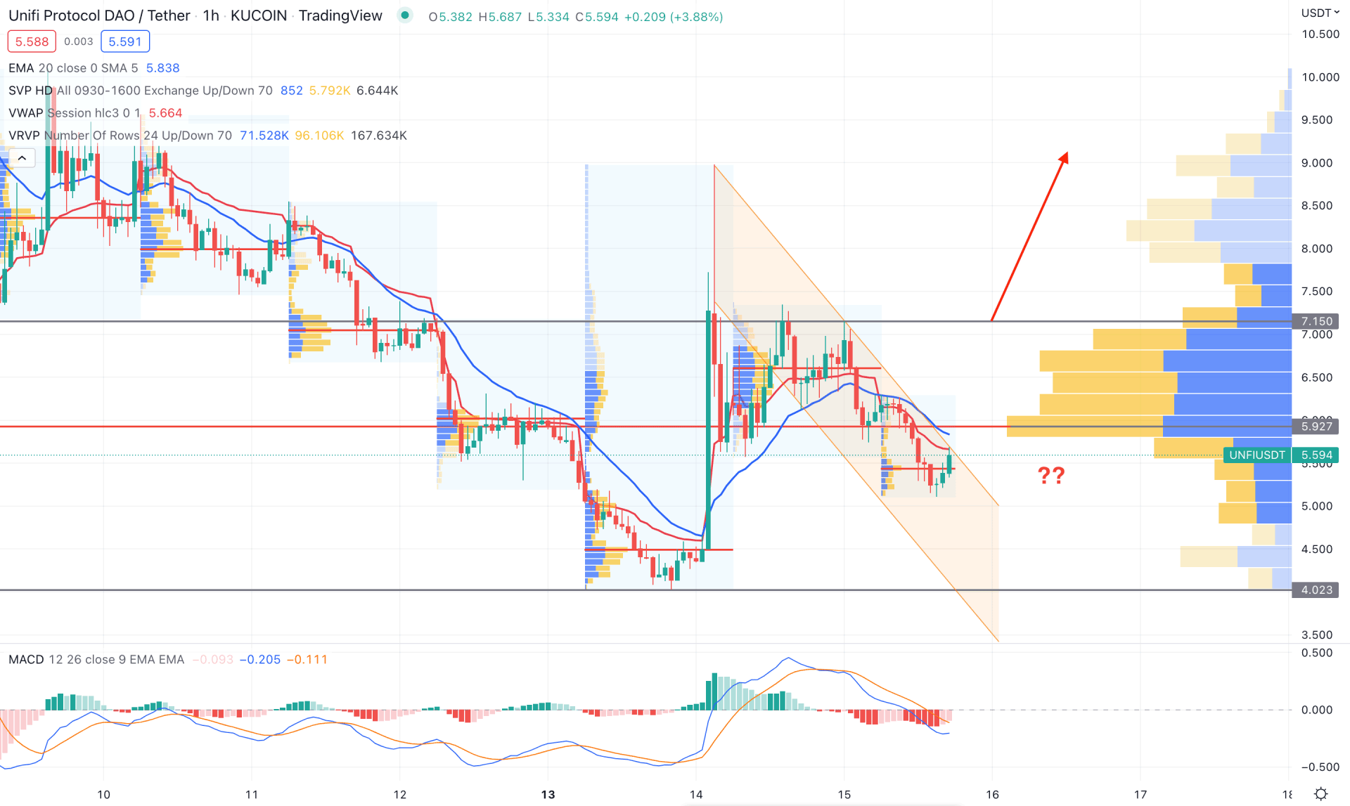
Task: Click the EMA value 5.838
Action: click(x=162, y=68)
